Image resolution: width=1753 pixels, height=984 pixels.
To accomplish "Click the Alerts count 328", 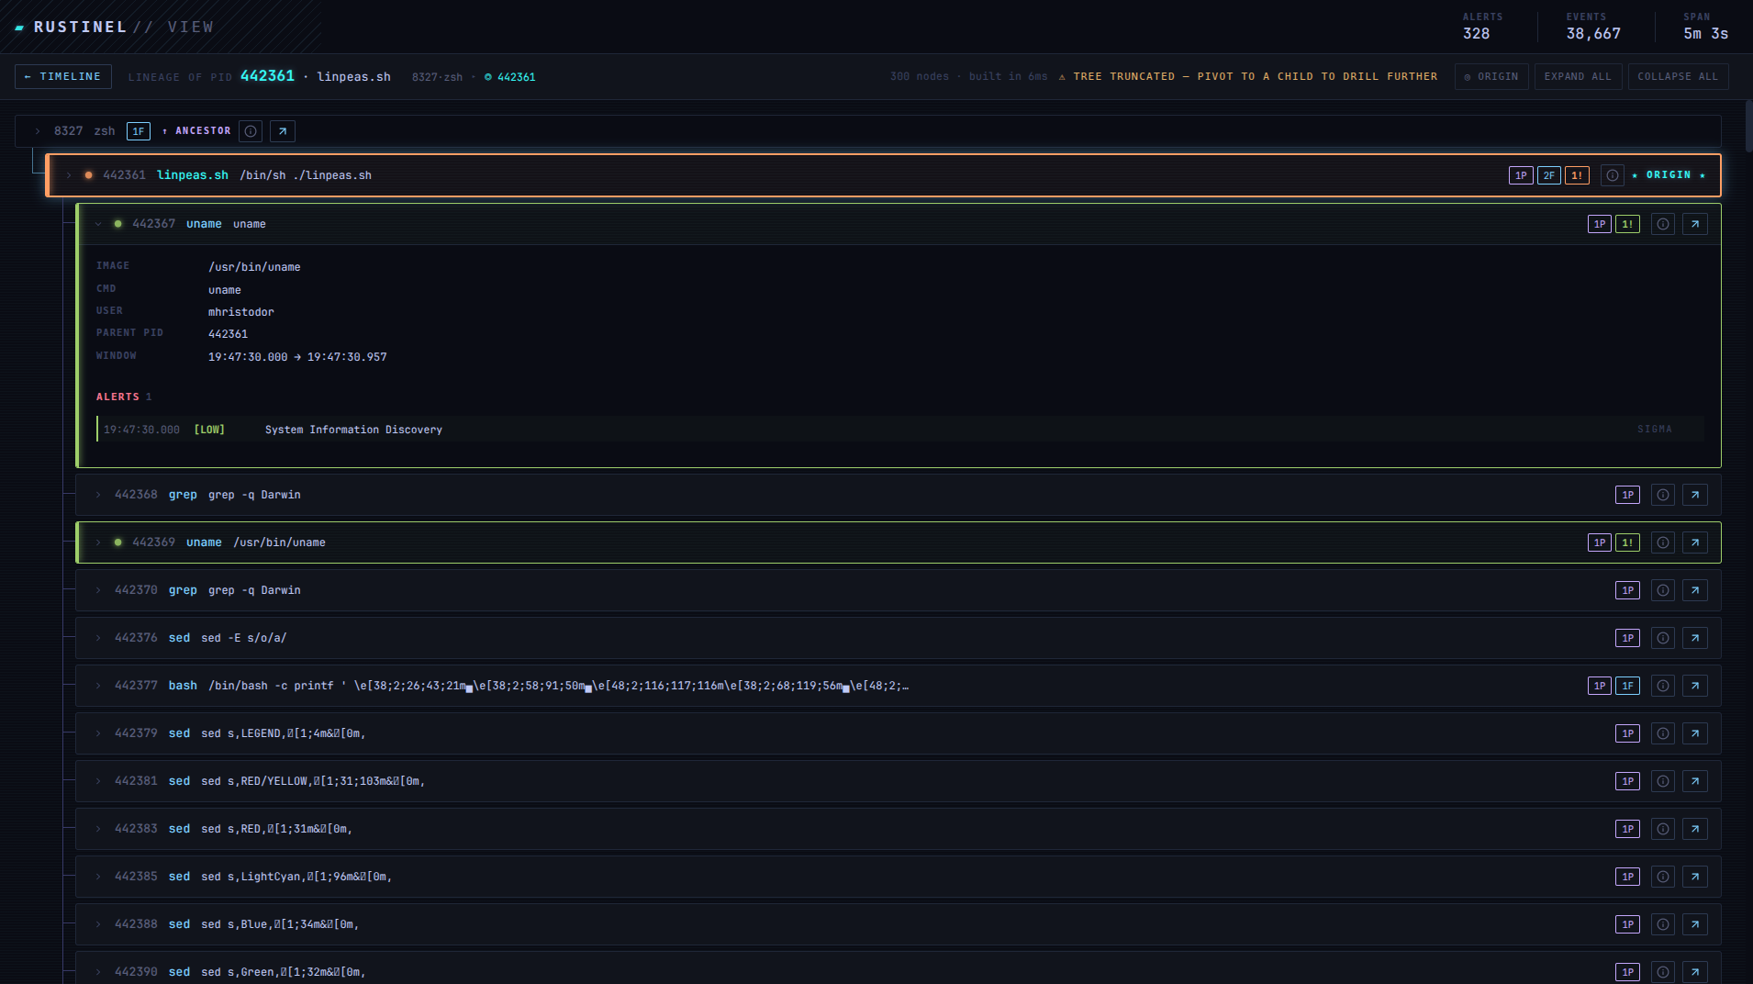I will point(1476,34).
